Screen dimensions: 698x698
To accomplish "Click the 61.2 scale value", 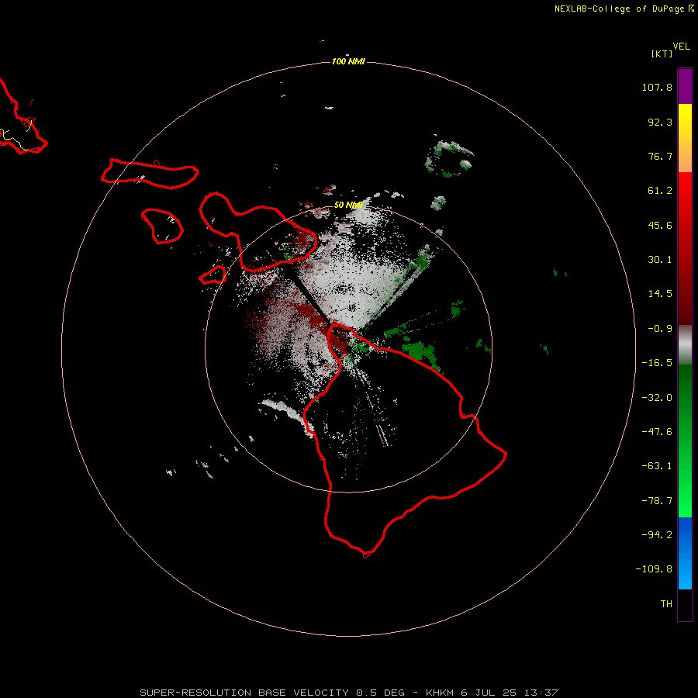I will click(660, 191).
